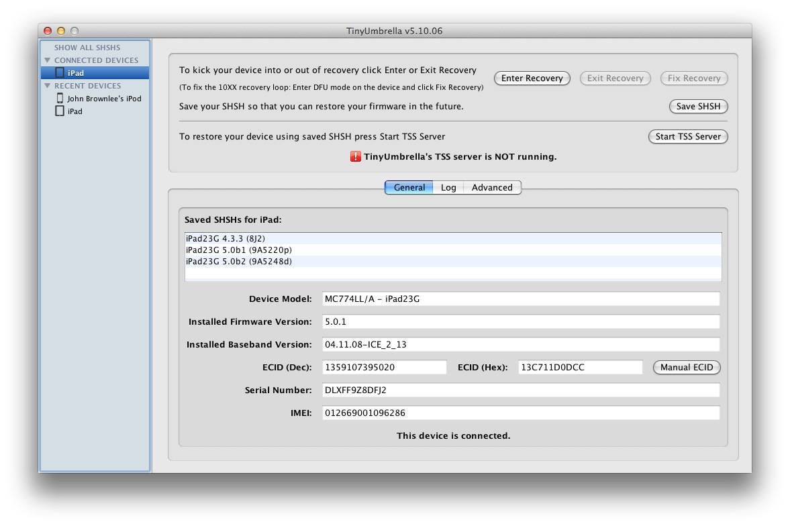
Task: Select saved SHSH iPad23G 4.3.3 (8J2)
Action: [226, 239]
